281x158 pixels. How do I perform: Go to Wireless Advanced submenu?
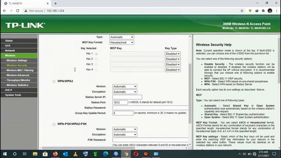(x=19, y=75)
